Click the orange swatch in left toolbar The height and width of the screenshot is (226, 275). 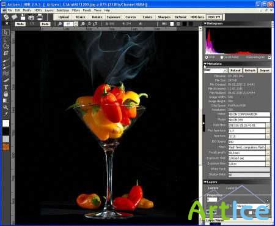(x=6, y=147)
